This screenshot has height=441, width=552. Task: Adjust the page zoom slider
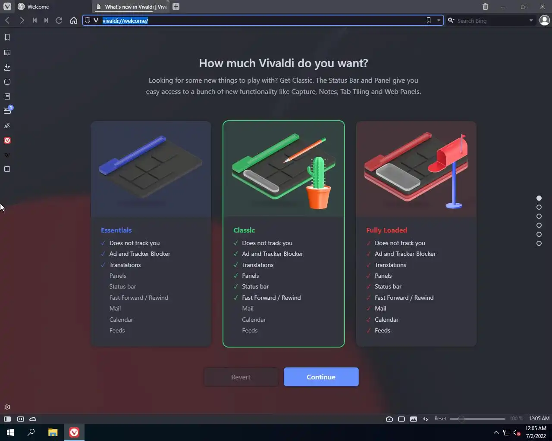(x=477, y=419)
